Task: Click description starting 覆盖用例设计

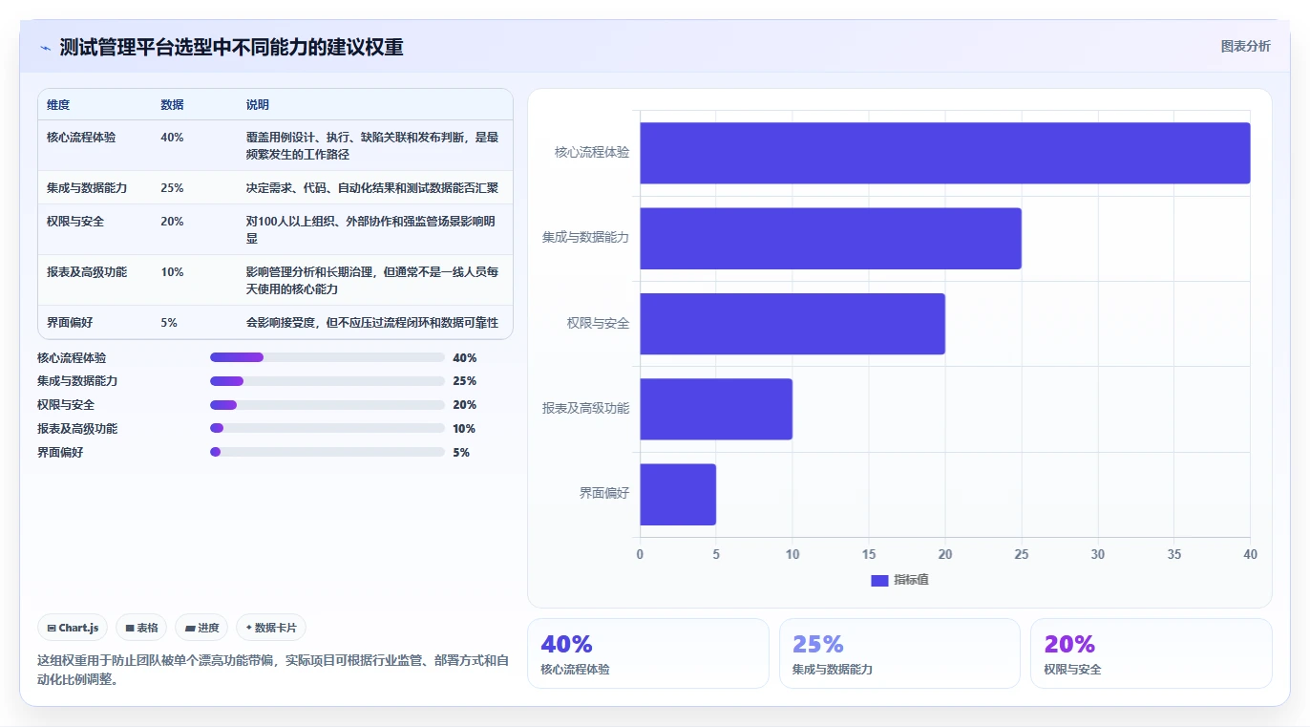Action: [x=372, y=146]
